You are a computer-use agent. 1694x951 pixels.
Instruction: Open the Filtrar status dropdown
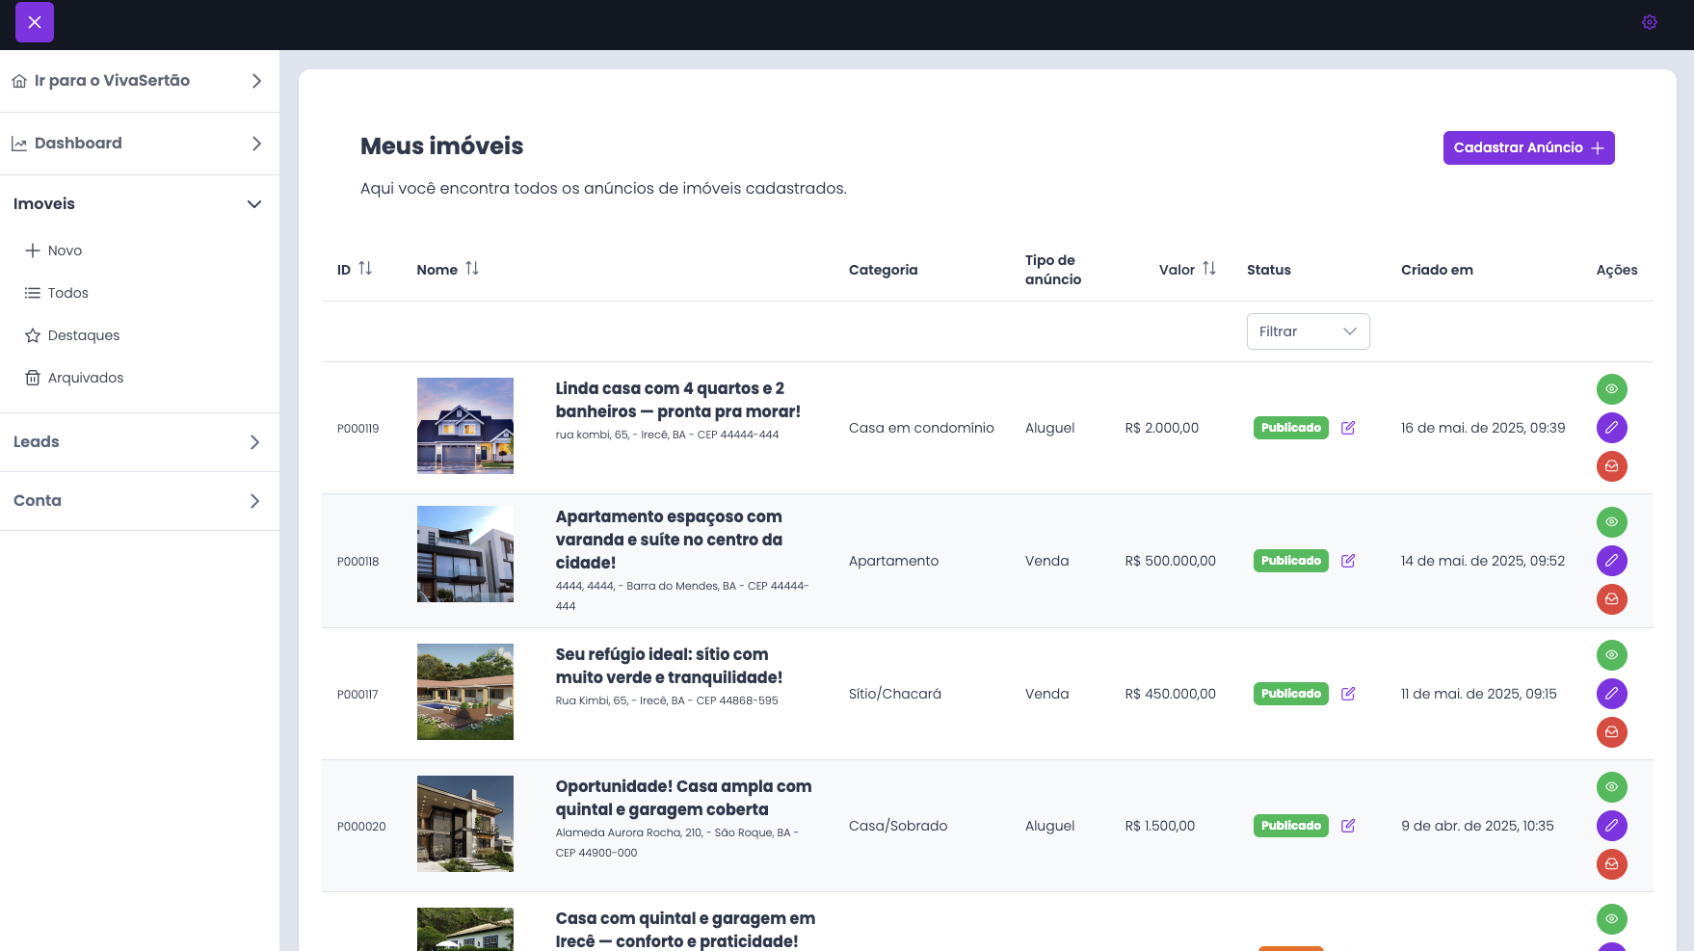[x=1308, y=331]
